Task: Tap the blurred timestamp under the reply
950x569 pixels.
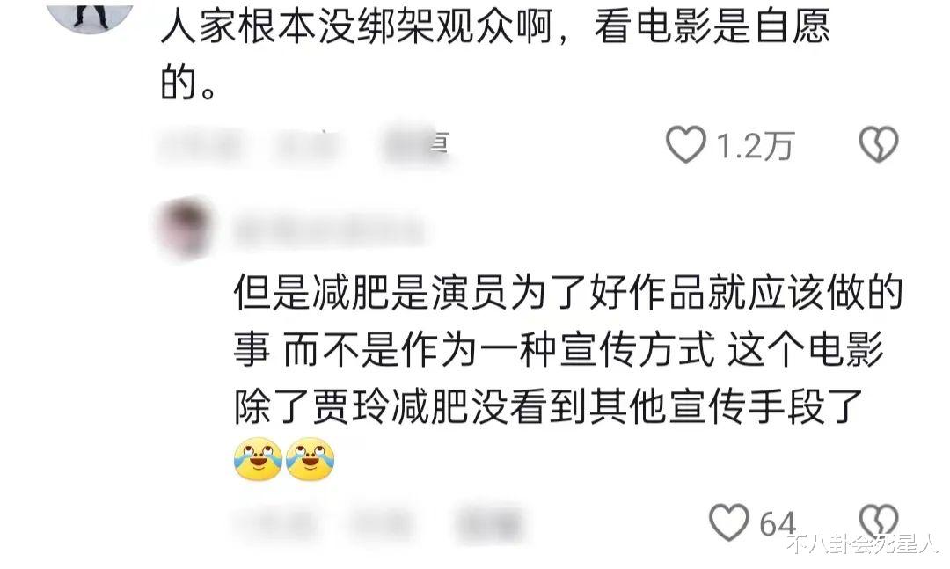Action: tap(275, 523)
